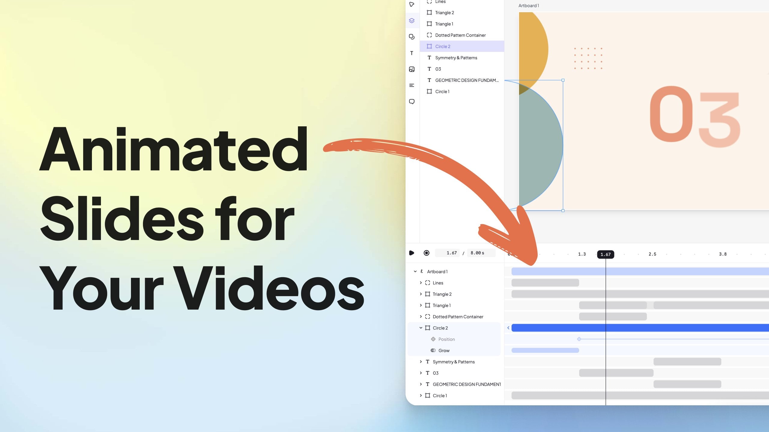Viewport: 769px width, 432px height.
Task: Select the 03 text layer
Action: point(462,69)
